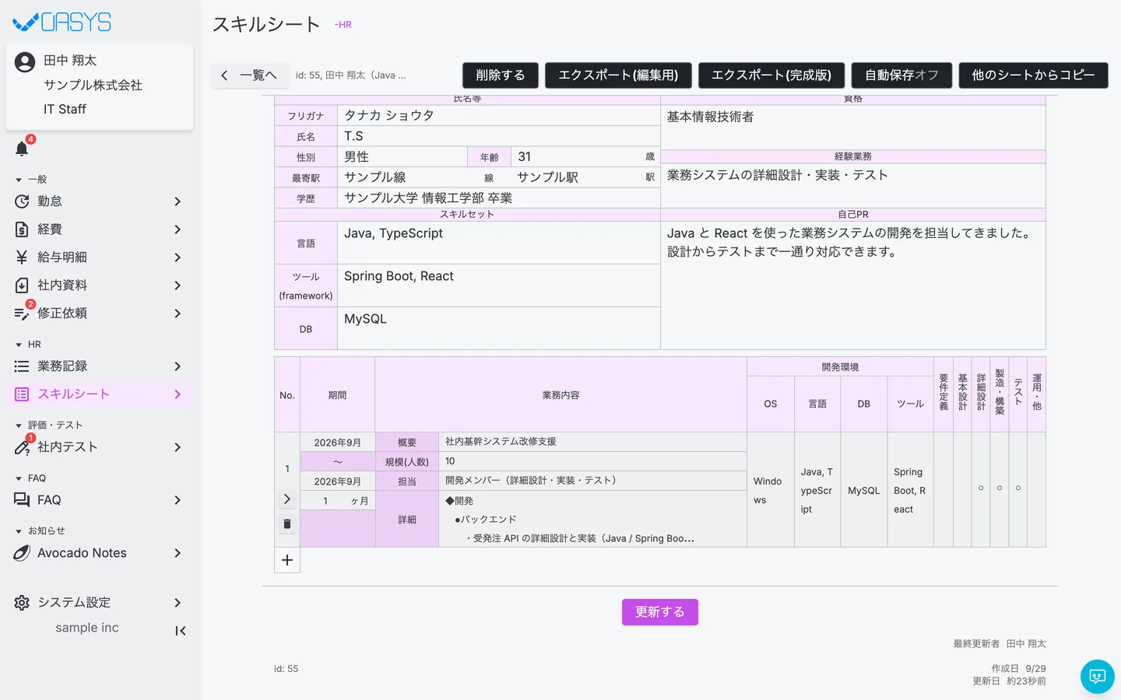Open the 社内資料 menu item

click(100, 285)
